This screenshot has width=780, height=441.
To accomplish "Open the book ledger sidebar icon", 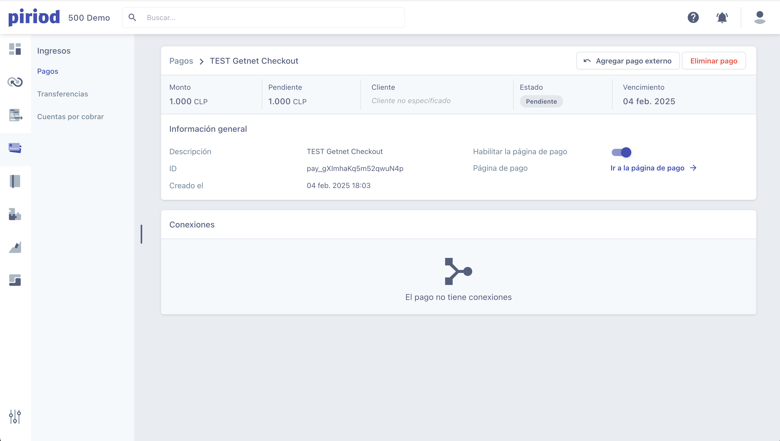I will click(x=15, y=181).
